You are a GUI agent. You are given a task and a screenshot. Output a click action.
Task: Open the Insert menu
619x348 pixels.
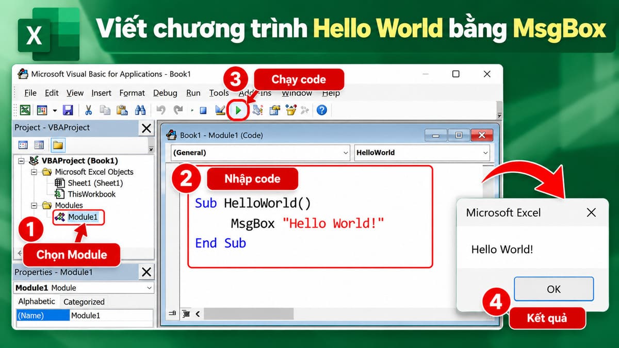[x=102, y=93]
